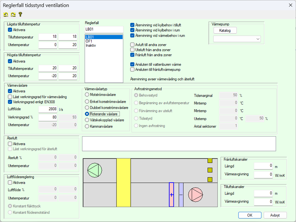Activate Återluft with the Aktivera checkbox
The image size is (296, 222).
click(11, 144)
